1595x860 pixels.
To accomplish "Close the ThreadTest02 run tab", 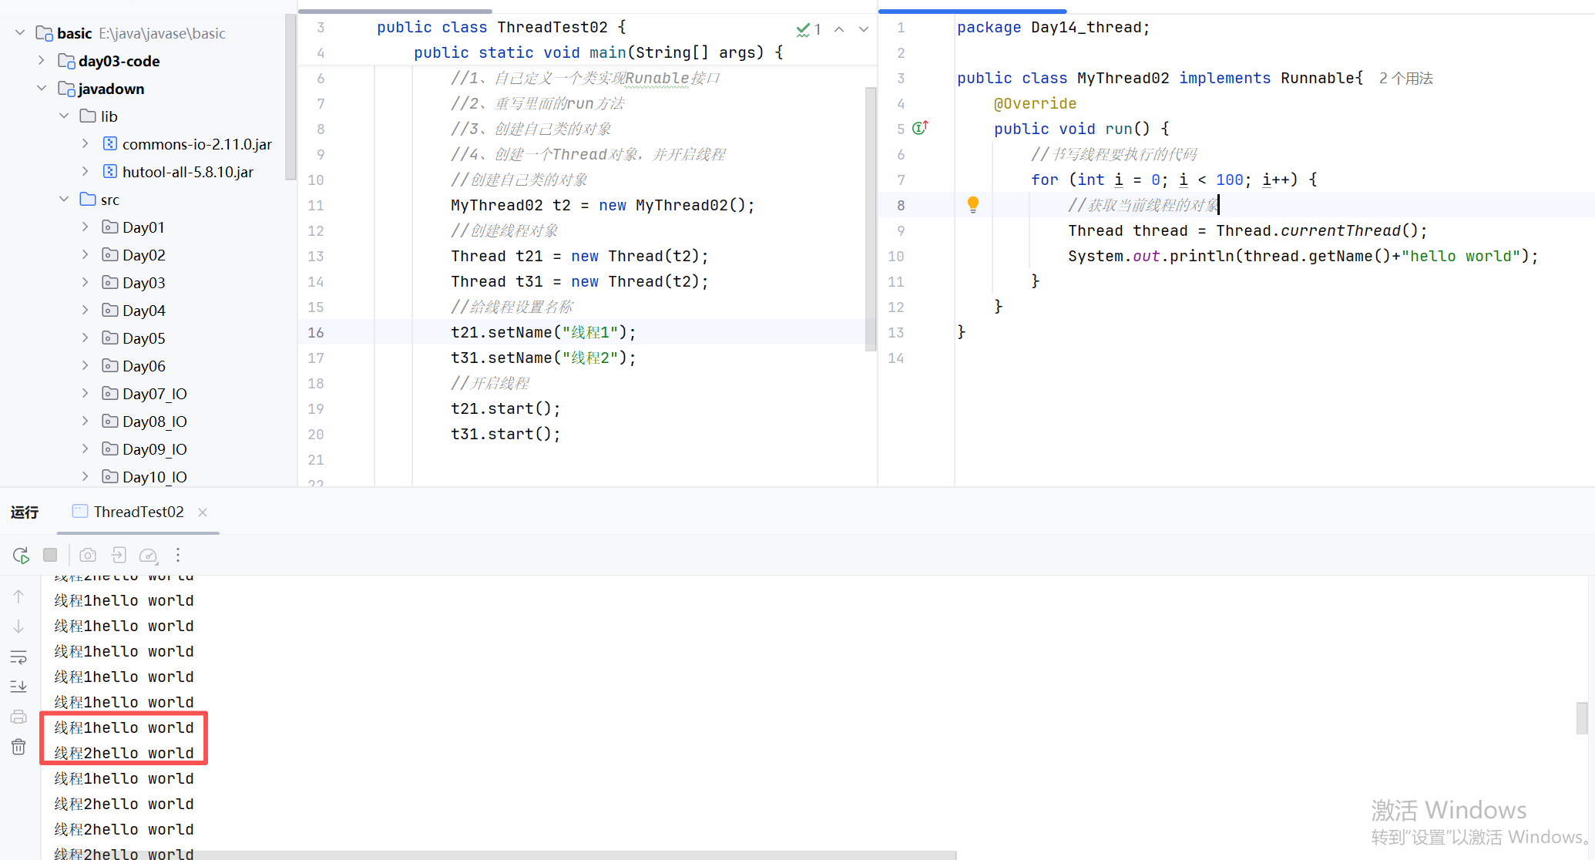I will [203, 512].
